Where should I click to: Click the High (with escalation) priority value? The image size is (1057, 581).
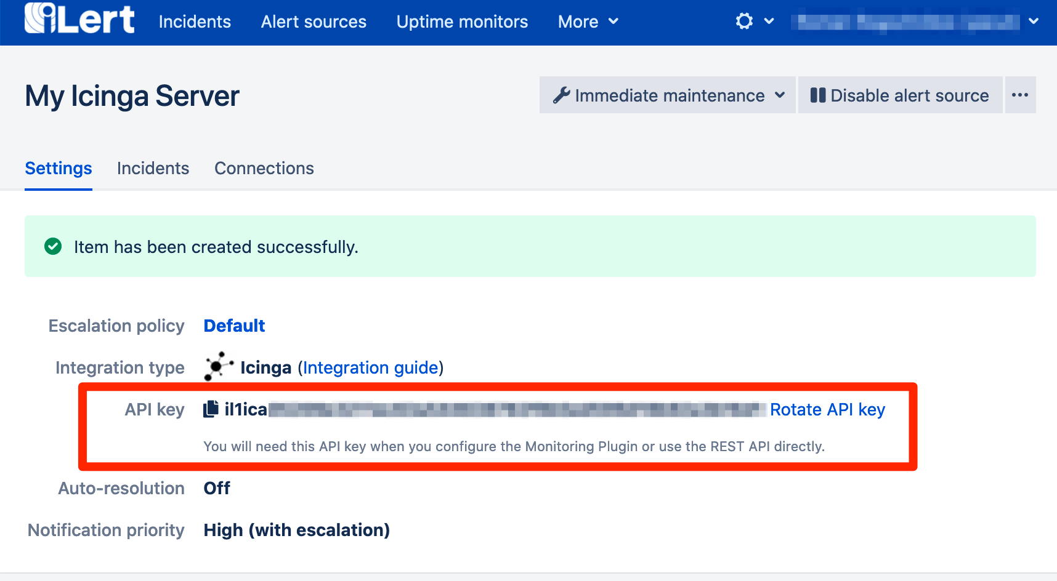coord(296,530)
